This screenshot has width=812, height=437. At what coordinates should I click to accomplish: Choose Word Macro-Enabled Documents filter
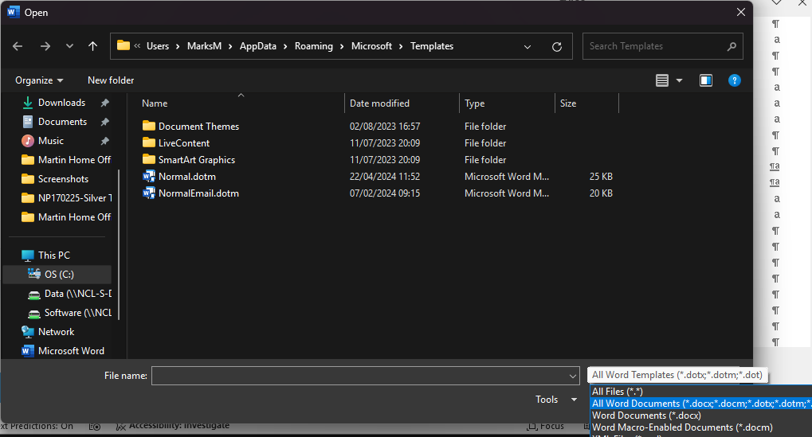[682, 427]
